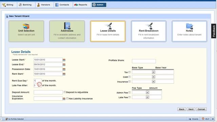This screenshot has height=122, width=217.
Task: Open the Feedback side tab
Action: 214,31
